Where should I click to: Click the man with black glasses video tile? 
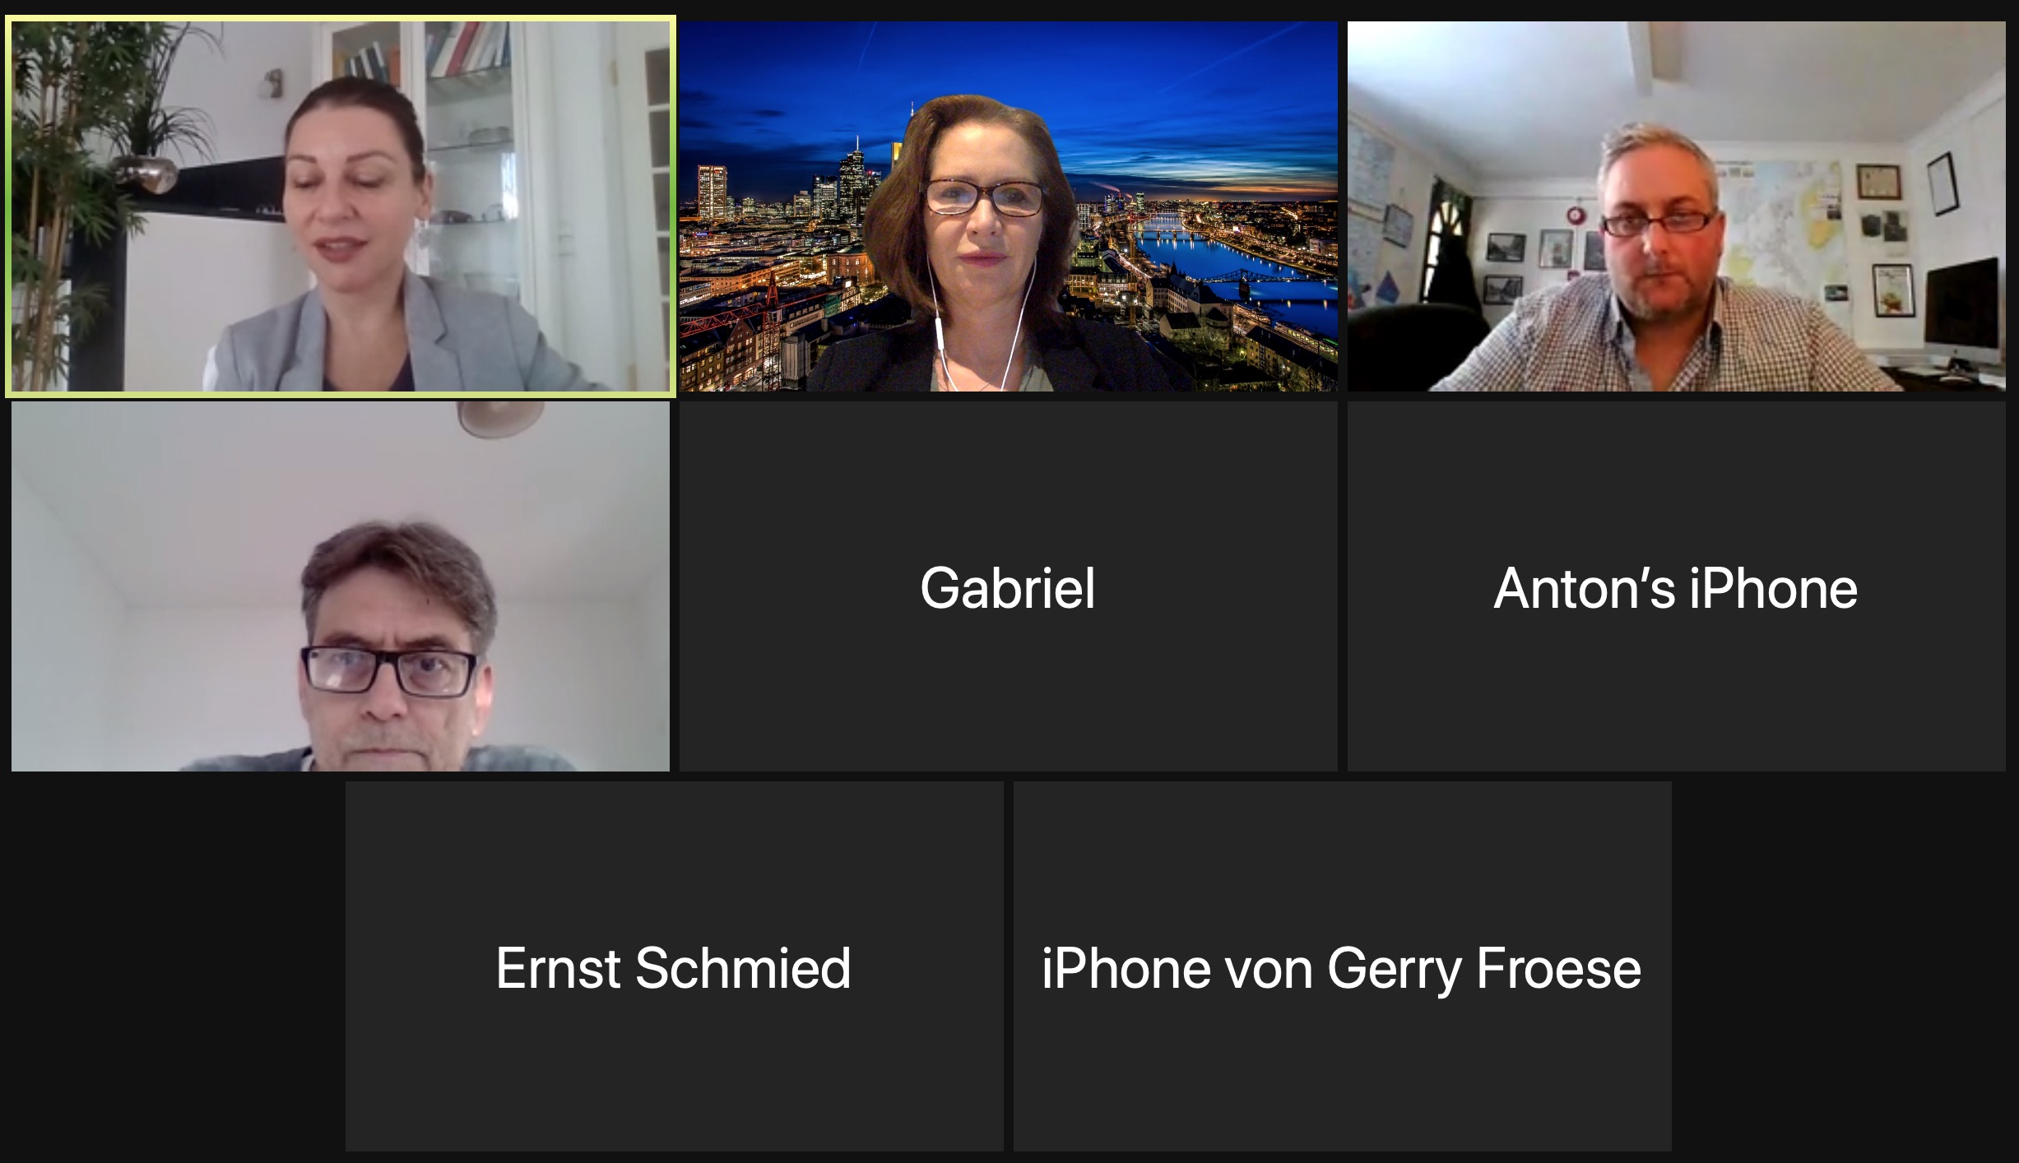click(341, 586)
